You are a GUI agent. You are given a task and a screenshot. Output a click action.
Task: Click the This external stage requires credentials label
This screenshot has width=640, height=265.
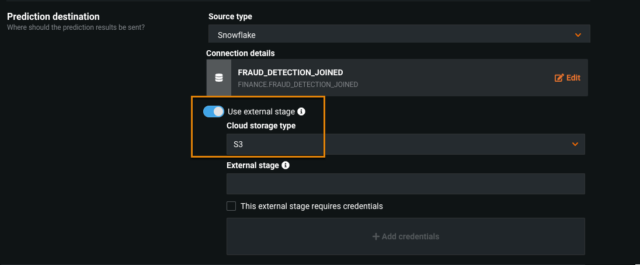pos(312,206)
